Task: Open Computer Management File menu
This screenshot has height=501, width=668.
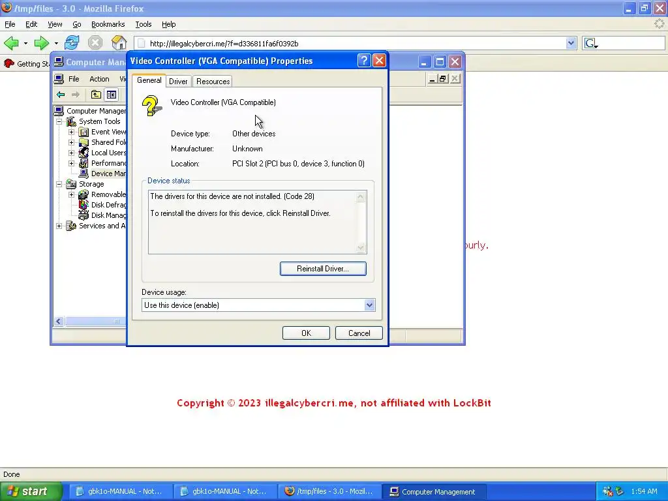Action: coord(74,79)
